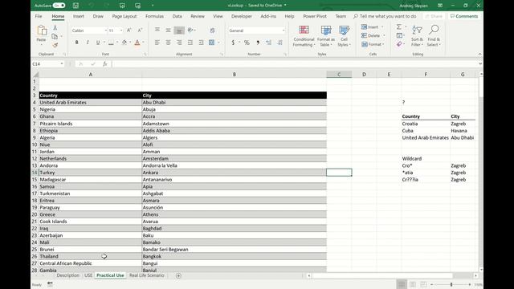Viewport: 514px width, 289px height.
Task: Click the Borders icon
Action: point(111,43)
